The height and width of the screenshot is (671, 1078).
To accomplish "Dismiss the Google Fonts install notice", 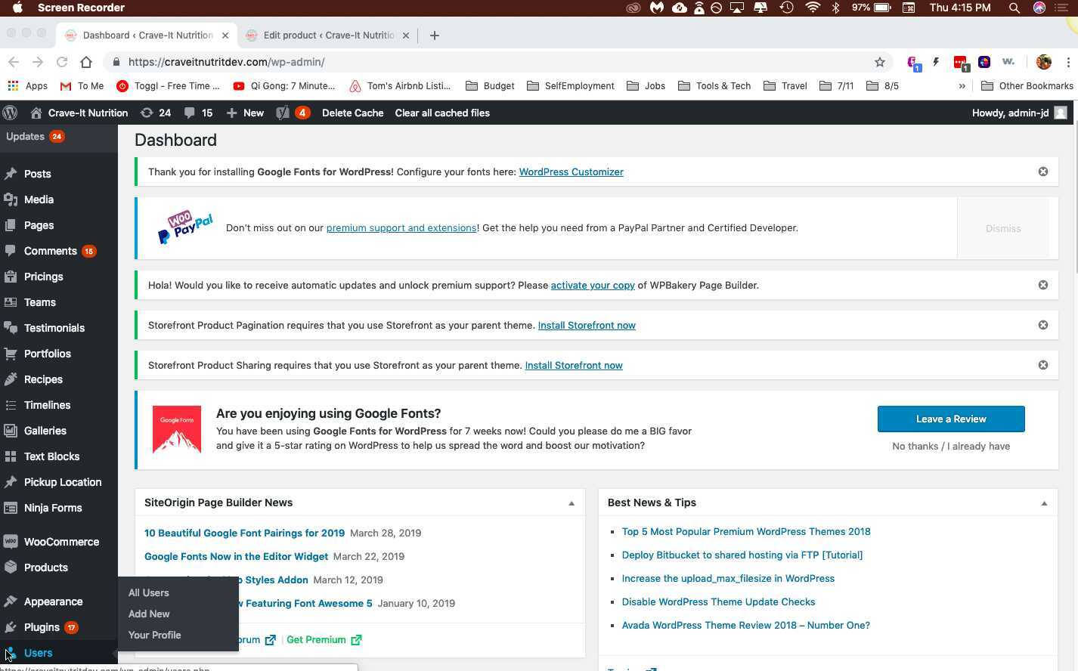I will coord(1043,172).
